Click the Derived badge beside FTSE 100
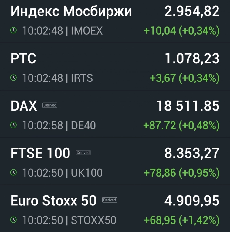The image size is (230, 232). [x=83, y=153]
